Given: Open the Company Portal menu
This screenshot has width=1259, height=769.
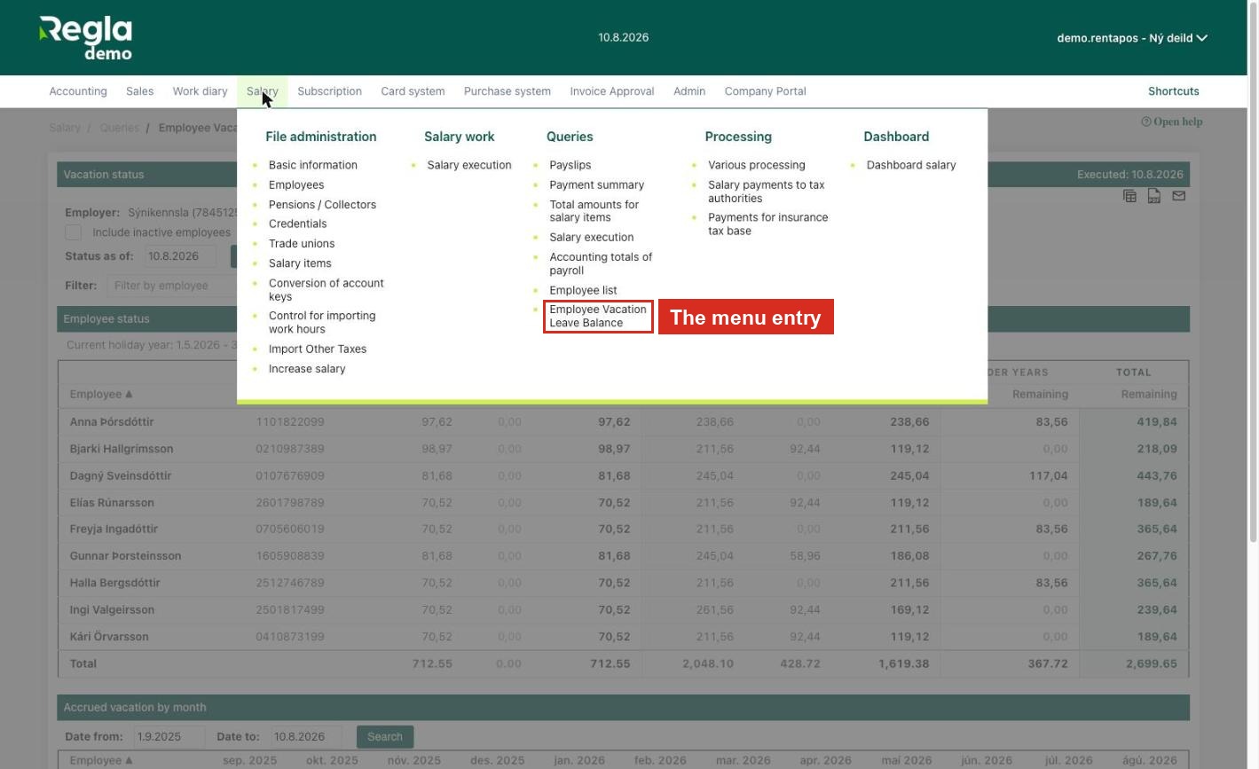Looking at the screenshot, I should point(765,91).
